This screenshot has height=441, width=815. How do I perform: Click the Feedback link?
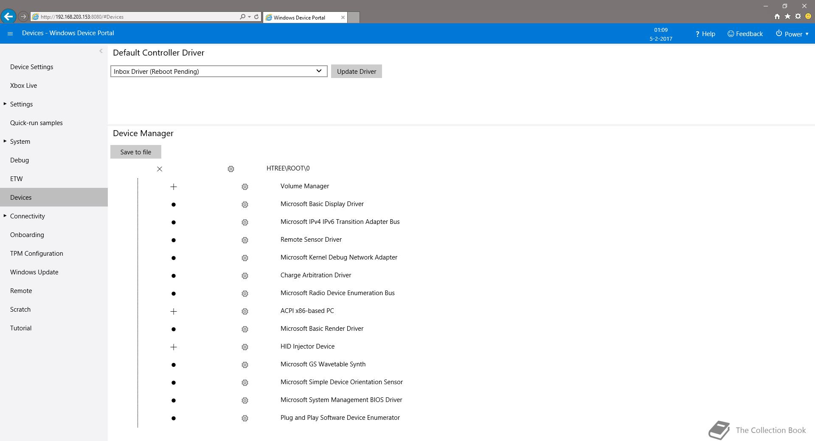point(745,34)
